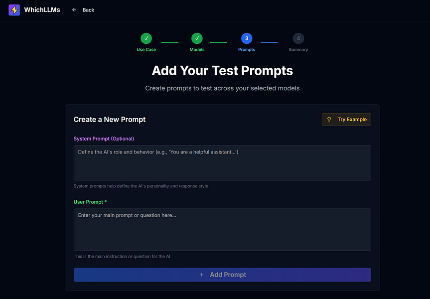Click the green checkmark on Use Case step
430x299 pixels.
(x=146, y=38)
